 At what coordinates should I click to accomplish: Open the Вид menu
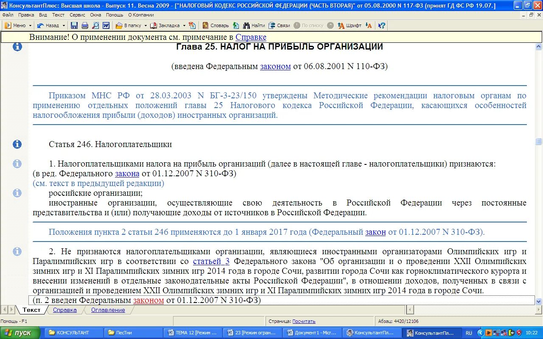[43, 15]
